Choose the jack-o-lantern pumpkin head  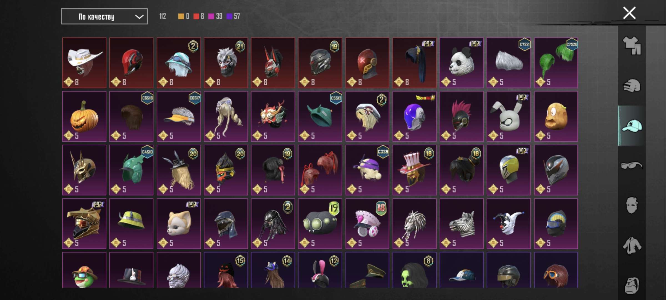[x=84, y=116]
